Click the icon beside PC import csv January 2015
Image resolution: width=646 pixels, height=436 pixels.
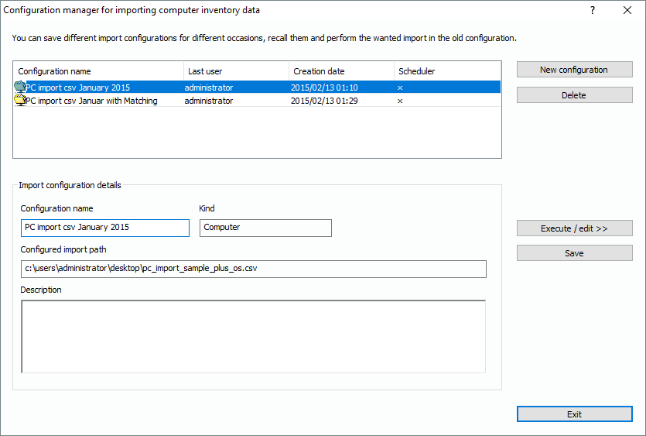[20, 88]
